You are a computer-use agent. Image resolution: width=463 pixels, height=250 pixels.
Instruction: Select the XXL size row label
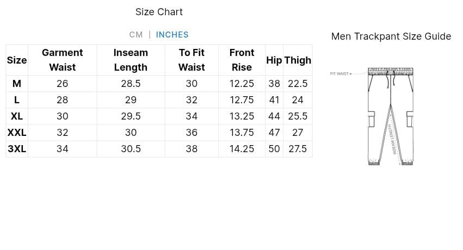click(17, 133)
